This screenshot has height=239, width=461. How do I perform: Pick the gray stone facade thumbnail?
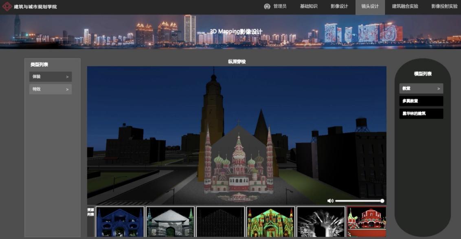point(170,222)
